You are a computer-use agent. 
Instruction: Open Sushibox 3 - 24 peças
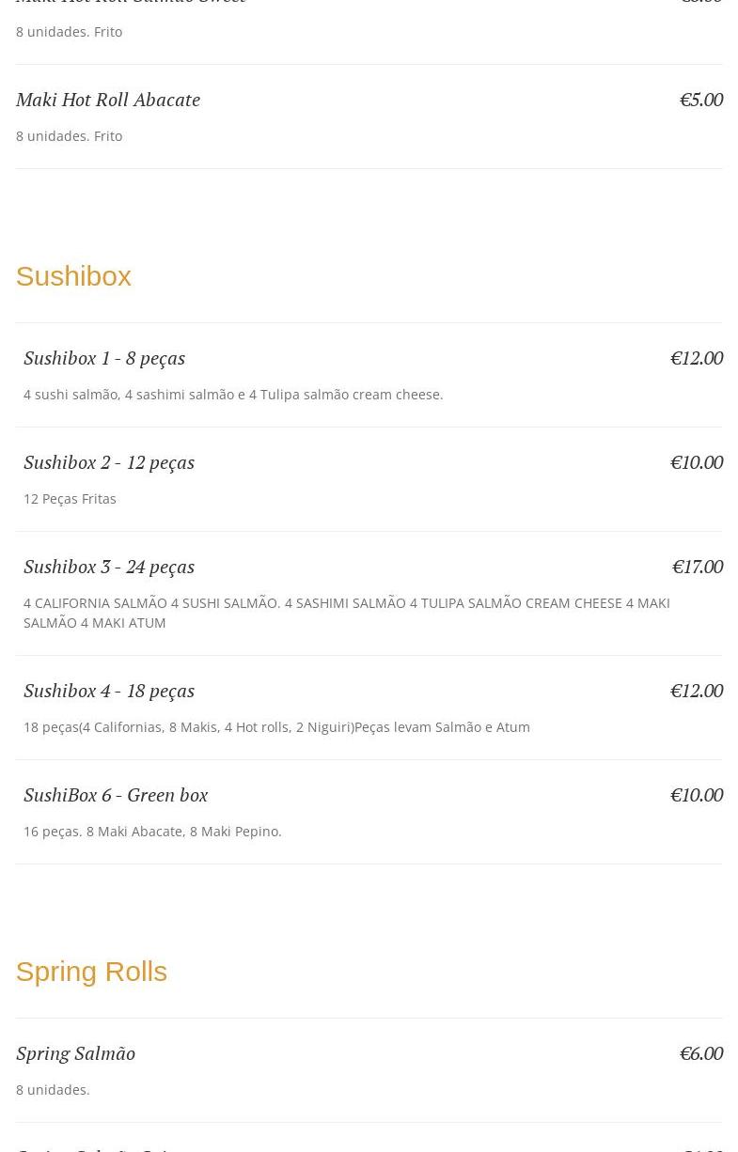pos(109,567)
